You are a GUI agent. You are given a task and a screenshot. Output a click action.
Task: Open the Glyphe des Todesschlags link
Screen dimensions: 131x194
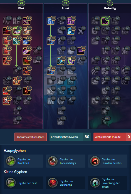click(x=68, y=161)
